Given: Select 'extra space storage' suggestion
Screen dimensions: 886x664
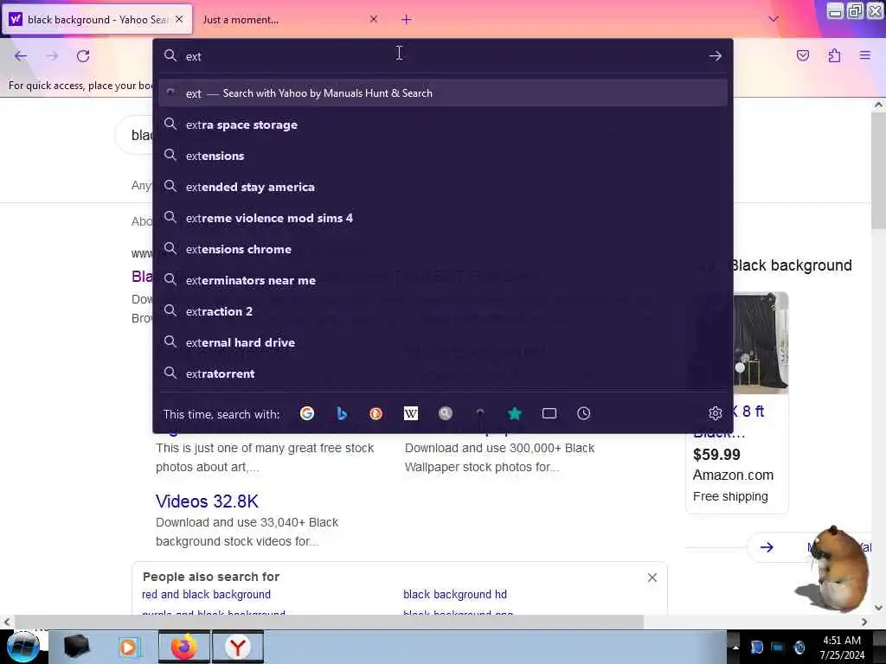Looking at the screenshot, I should [x=442, y=124].
